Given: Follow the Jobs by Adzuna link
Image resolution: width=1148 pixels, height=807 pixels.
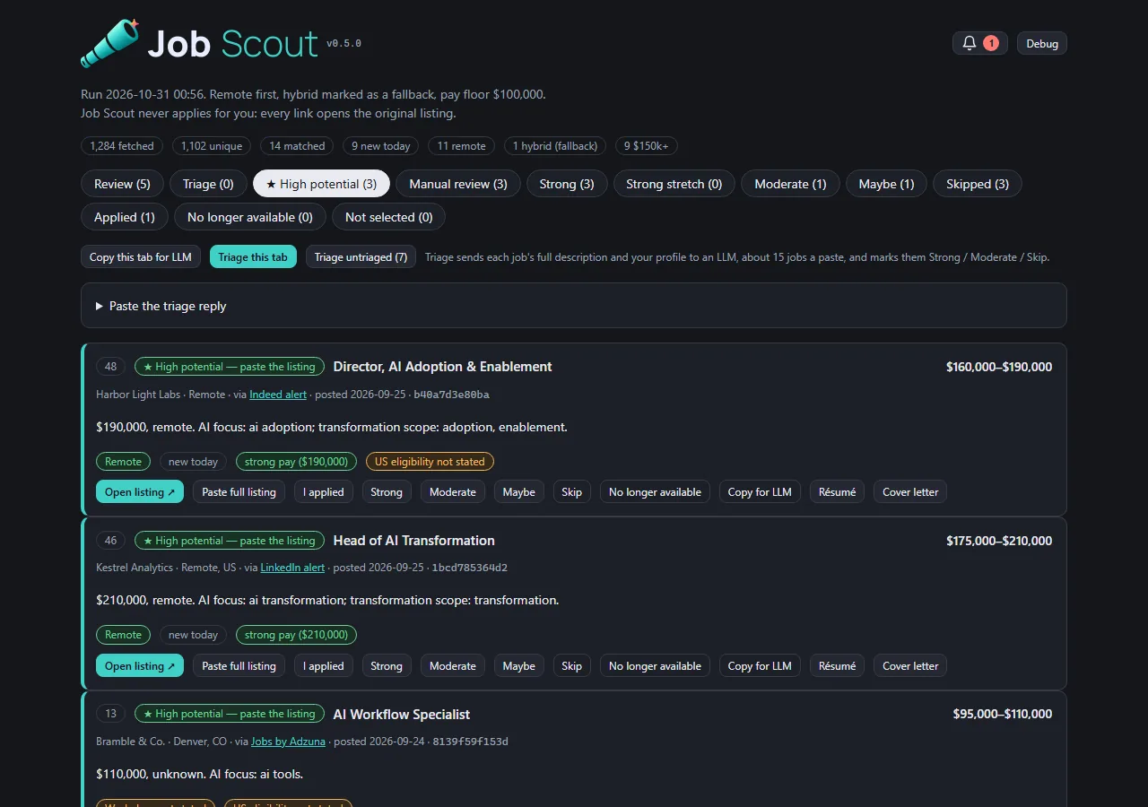Looking at the screenshot, I should coord(288,742).
